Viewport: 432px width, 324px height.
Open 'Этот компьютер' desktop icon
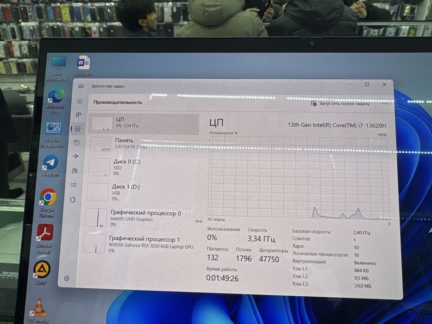(x=58, y=69)
